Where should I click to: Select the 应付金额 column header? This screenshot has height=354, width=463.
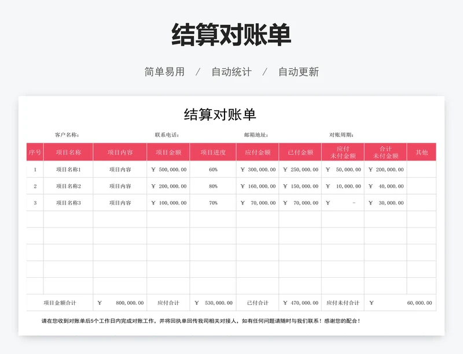[258, 152]
